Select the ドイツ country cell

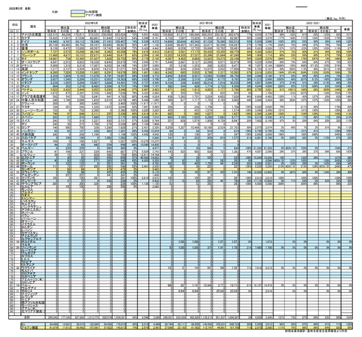click(33, 42)
